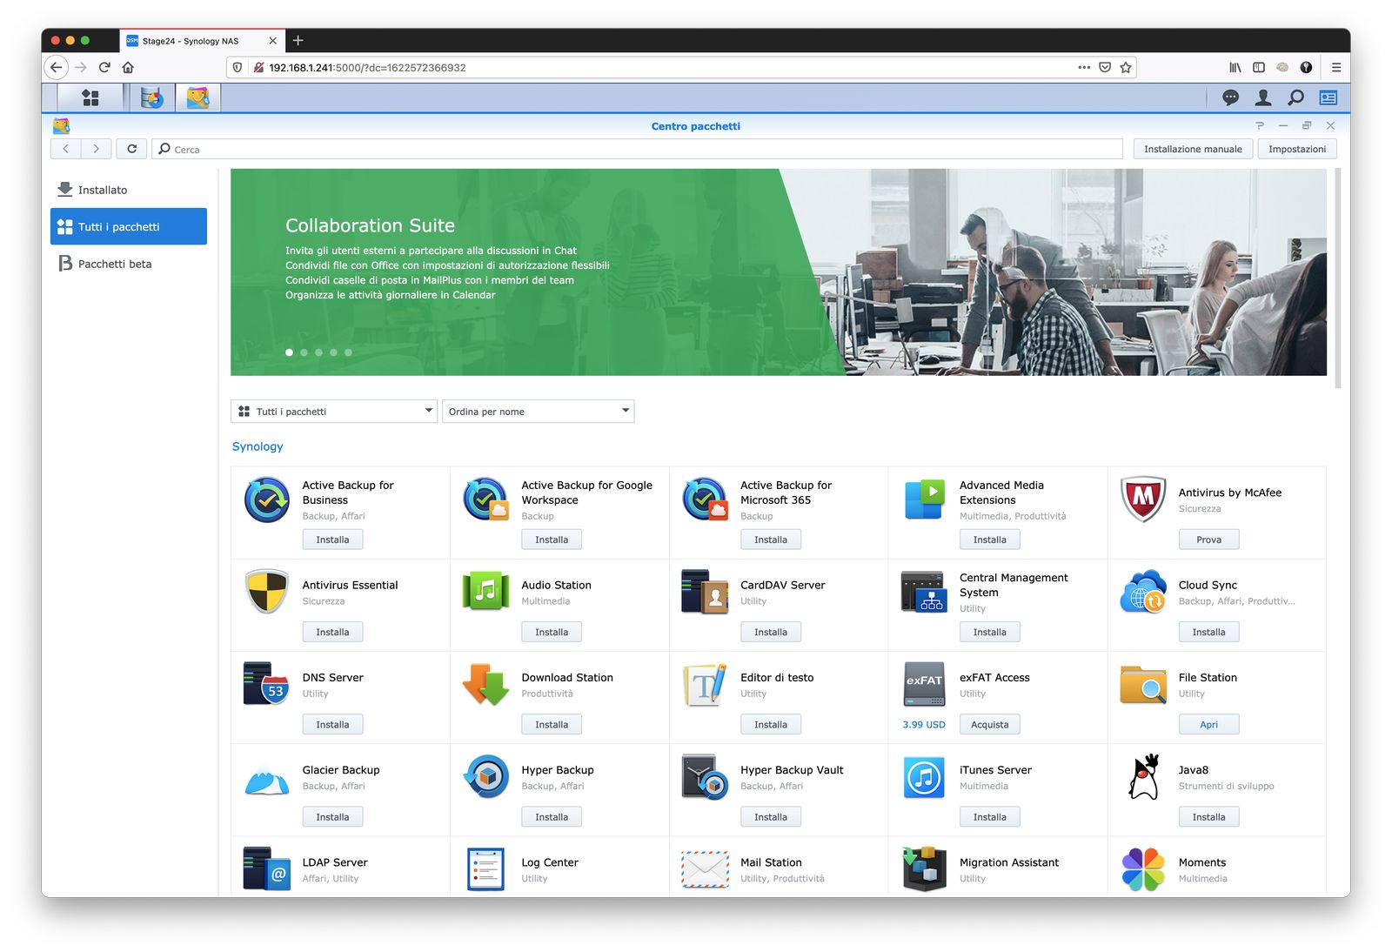
Task: Open the Ordina per nome sort dropdown
Action: (539, 411)
